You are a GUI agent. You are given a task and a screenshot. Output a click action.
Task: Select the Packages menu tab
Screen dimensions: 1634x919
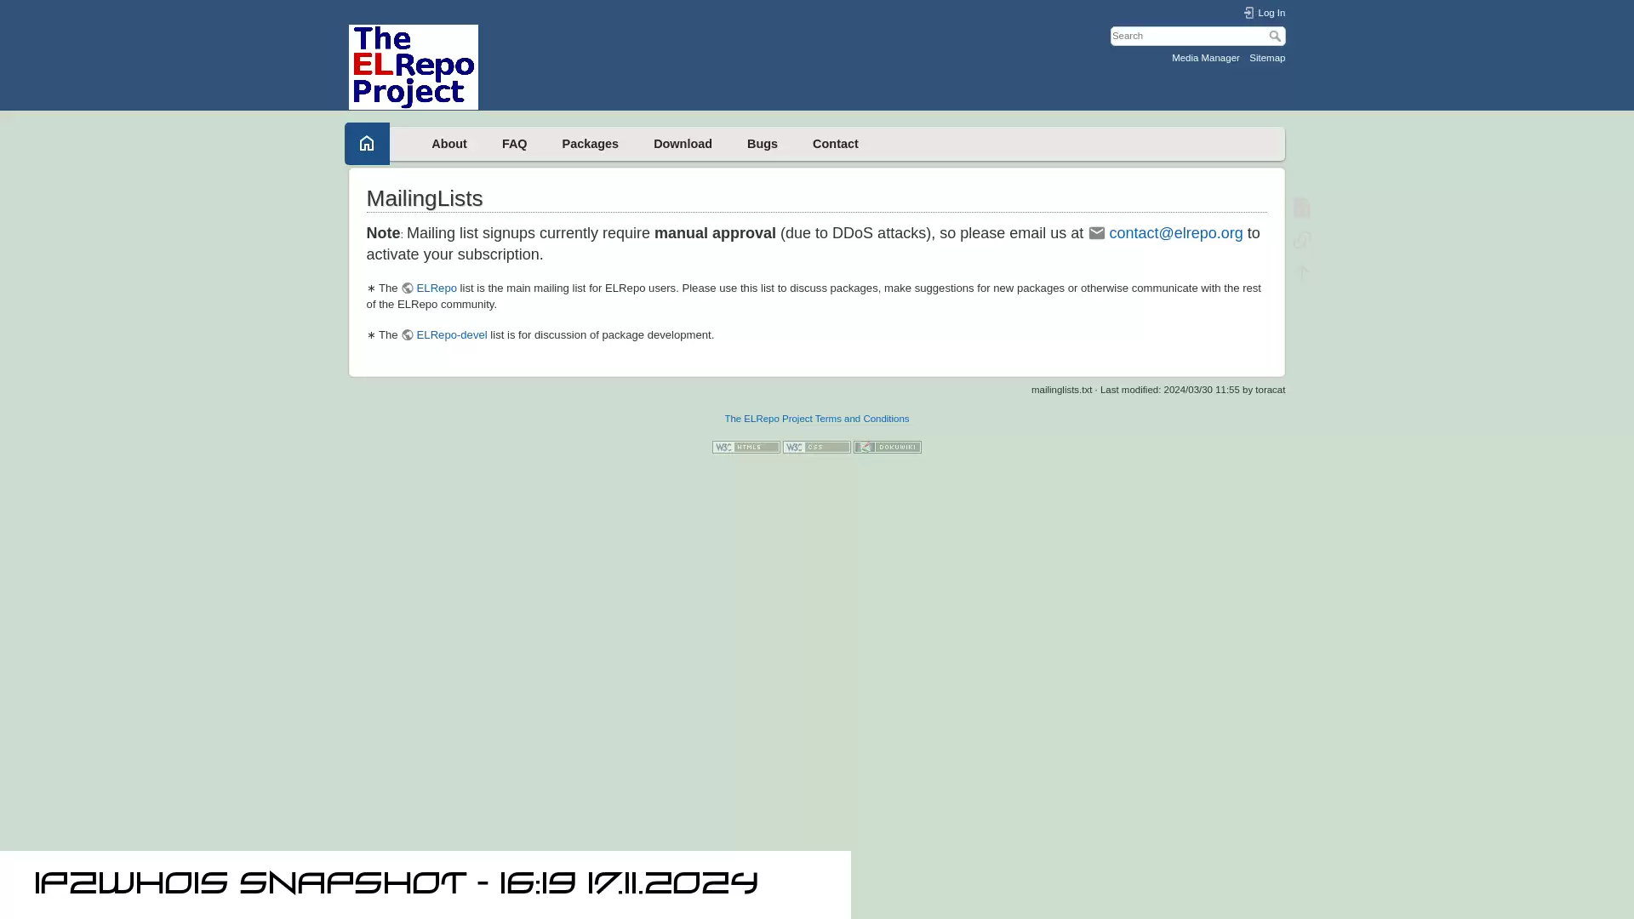[x=591, y=142]
